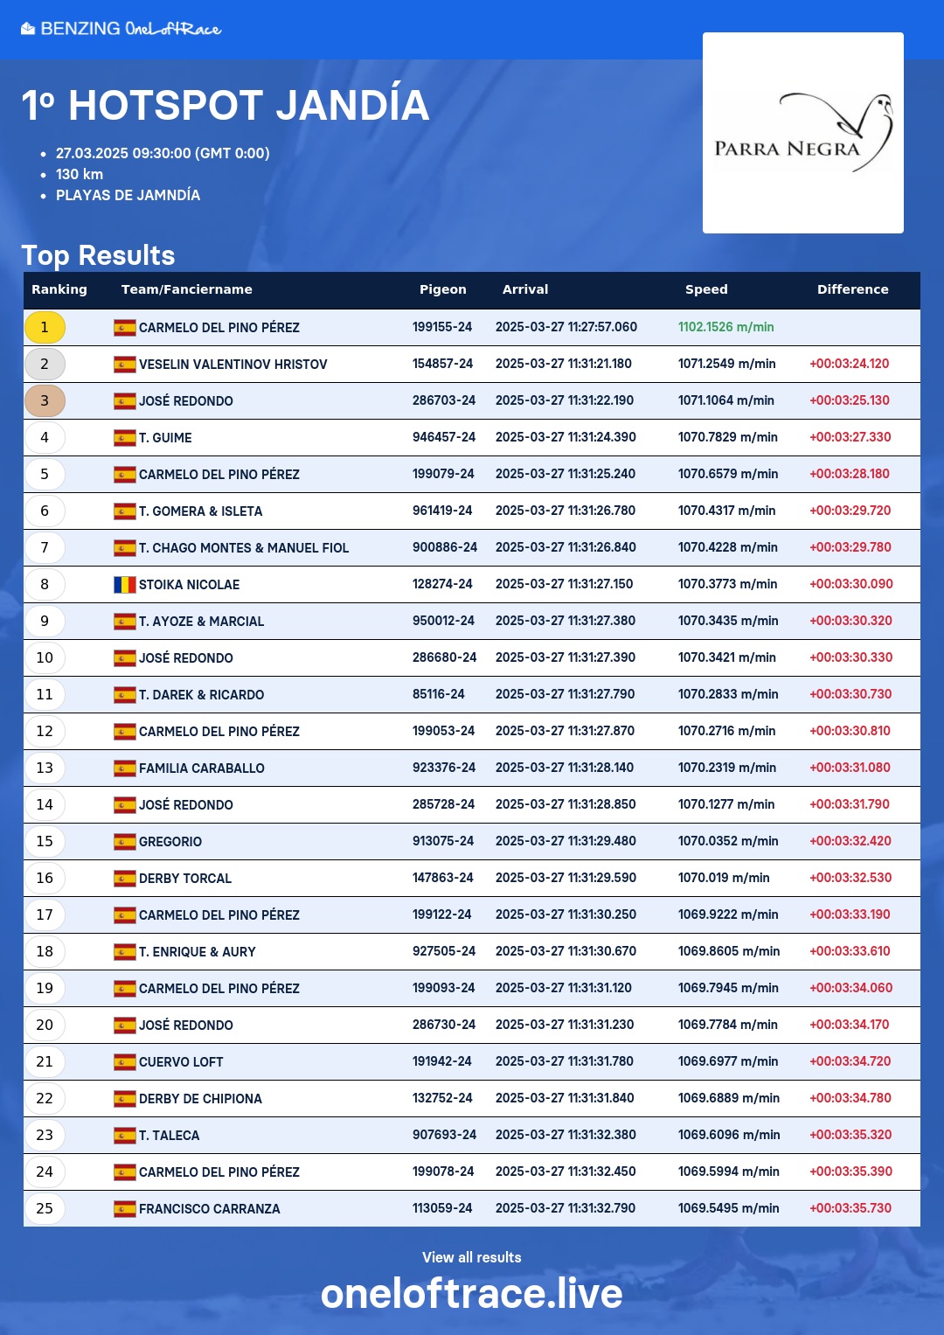Click the flag beside FRANCISCO CARRANZA

coord(125,1209)
